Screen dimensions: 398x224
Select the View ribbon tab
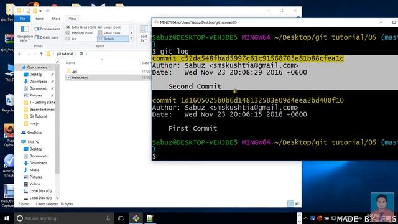click(72, 19)
